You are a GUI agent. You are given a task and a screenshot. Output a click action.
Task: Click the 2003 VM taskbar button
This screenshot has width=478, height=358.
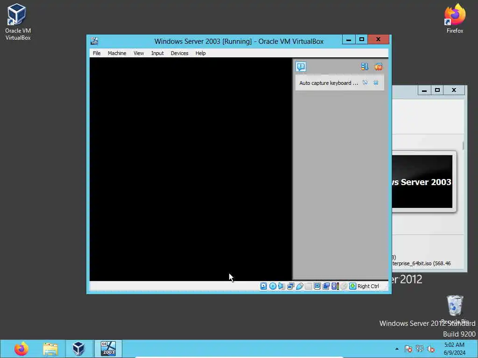pos(108,349)
